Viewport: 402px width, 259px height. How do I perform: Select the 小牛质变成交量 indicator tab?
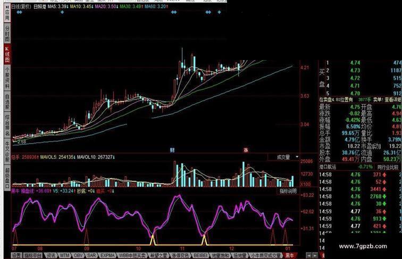coord(265,255)
